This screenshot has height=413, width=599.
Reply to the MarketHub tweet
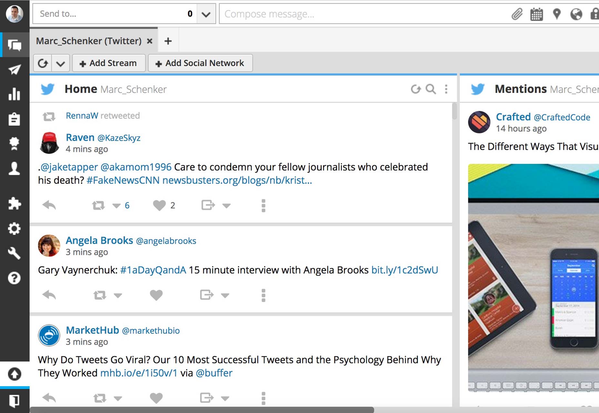click(x=49, y=398)
